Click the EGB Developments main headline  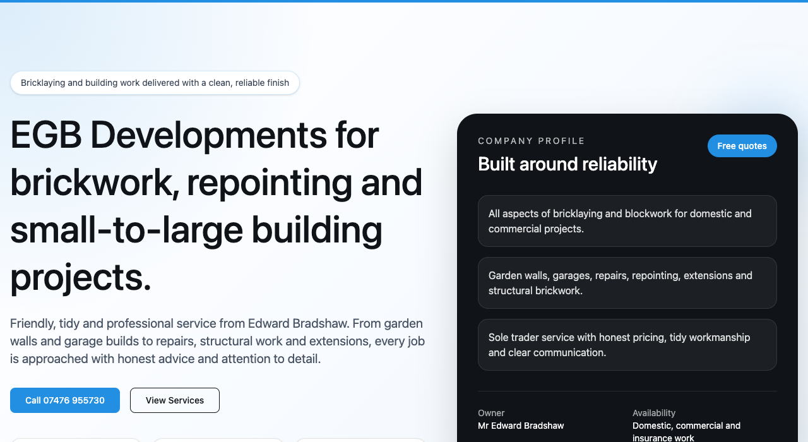(x=217, y=205)
